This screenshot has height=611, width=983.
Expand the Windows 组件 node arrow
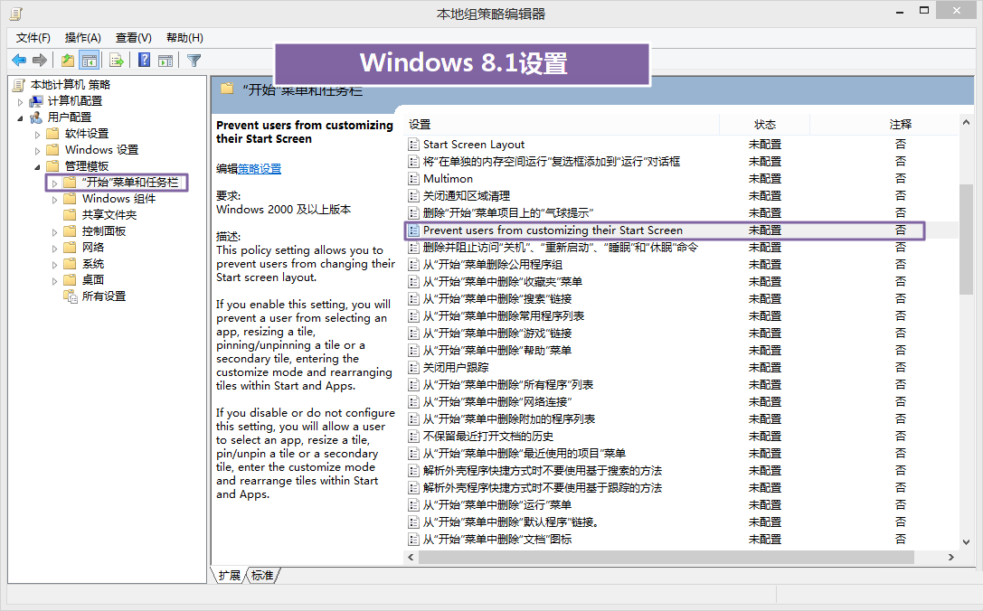tap(54, 199)
